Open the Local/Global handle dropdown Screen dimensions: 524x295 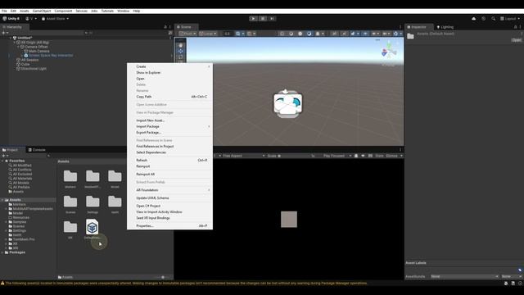click(208, 34)
